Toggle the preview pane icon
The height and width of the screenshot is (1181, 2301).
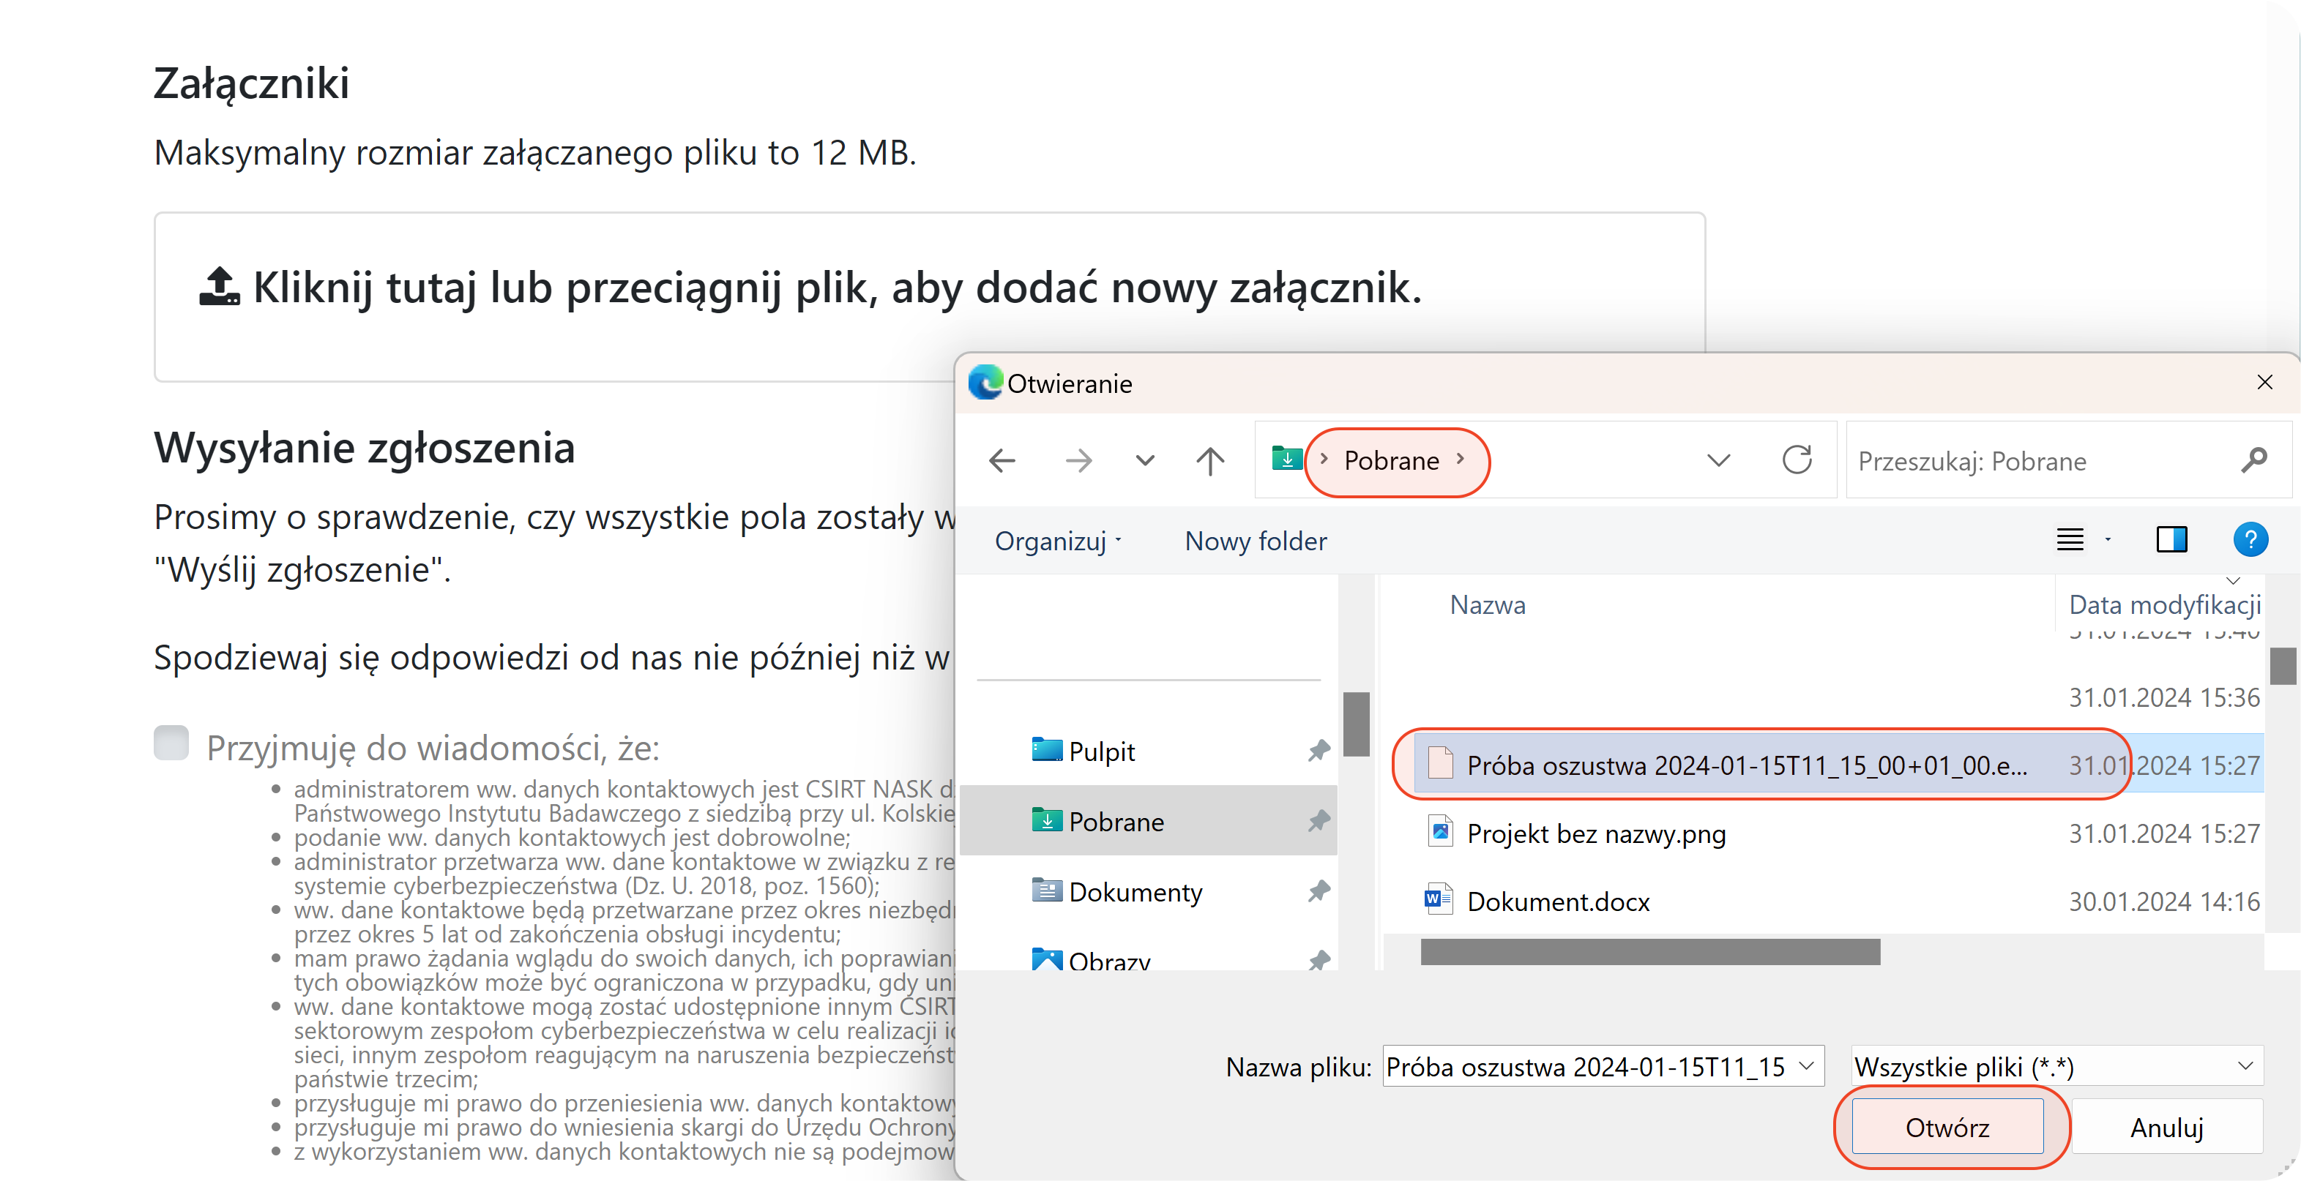[2171, 540]
